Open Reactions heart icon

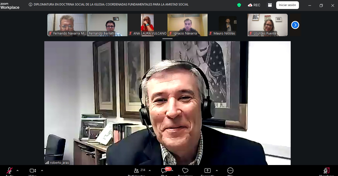[x=185, y=171]
